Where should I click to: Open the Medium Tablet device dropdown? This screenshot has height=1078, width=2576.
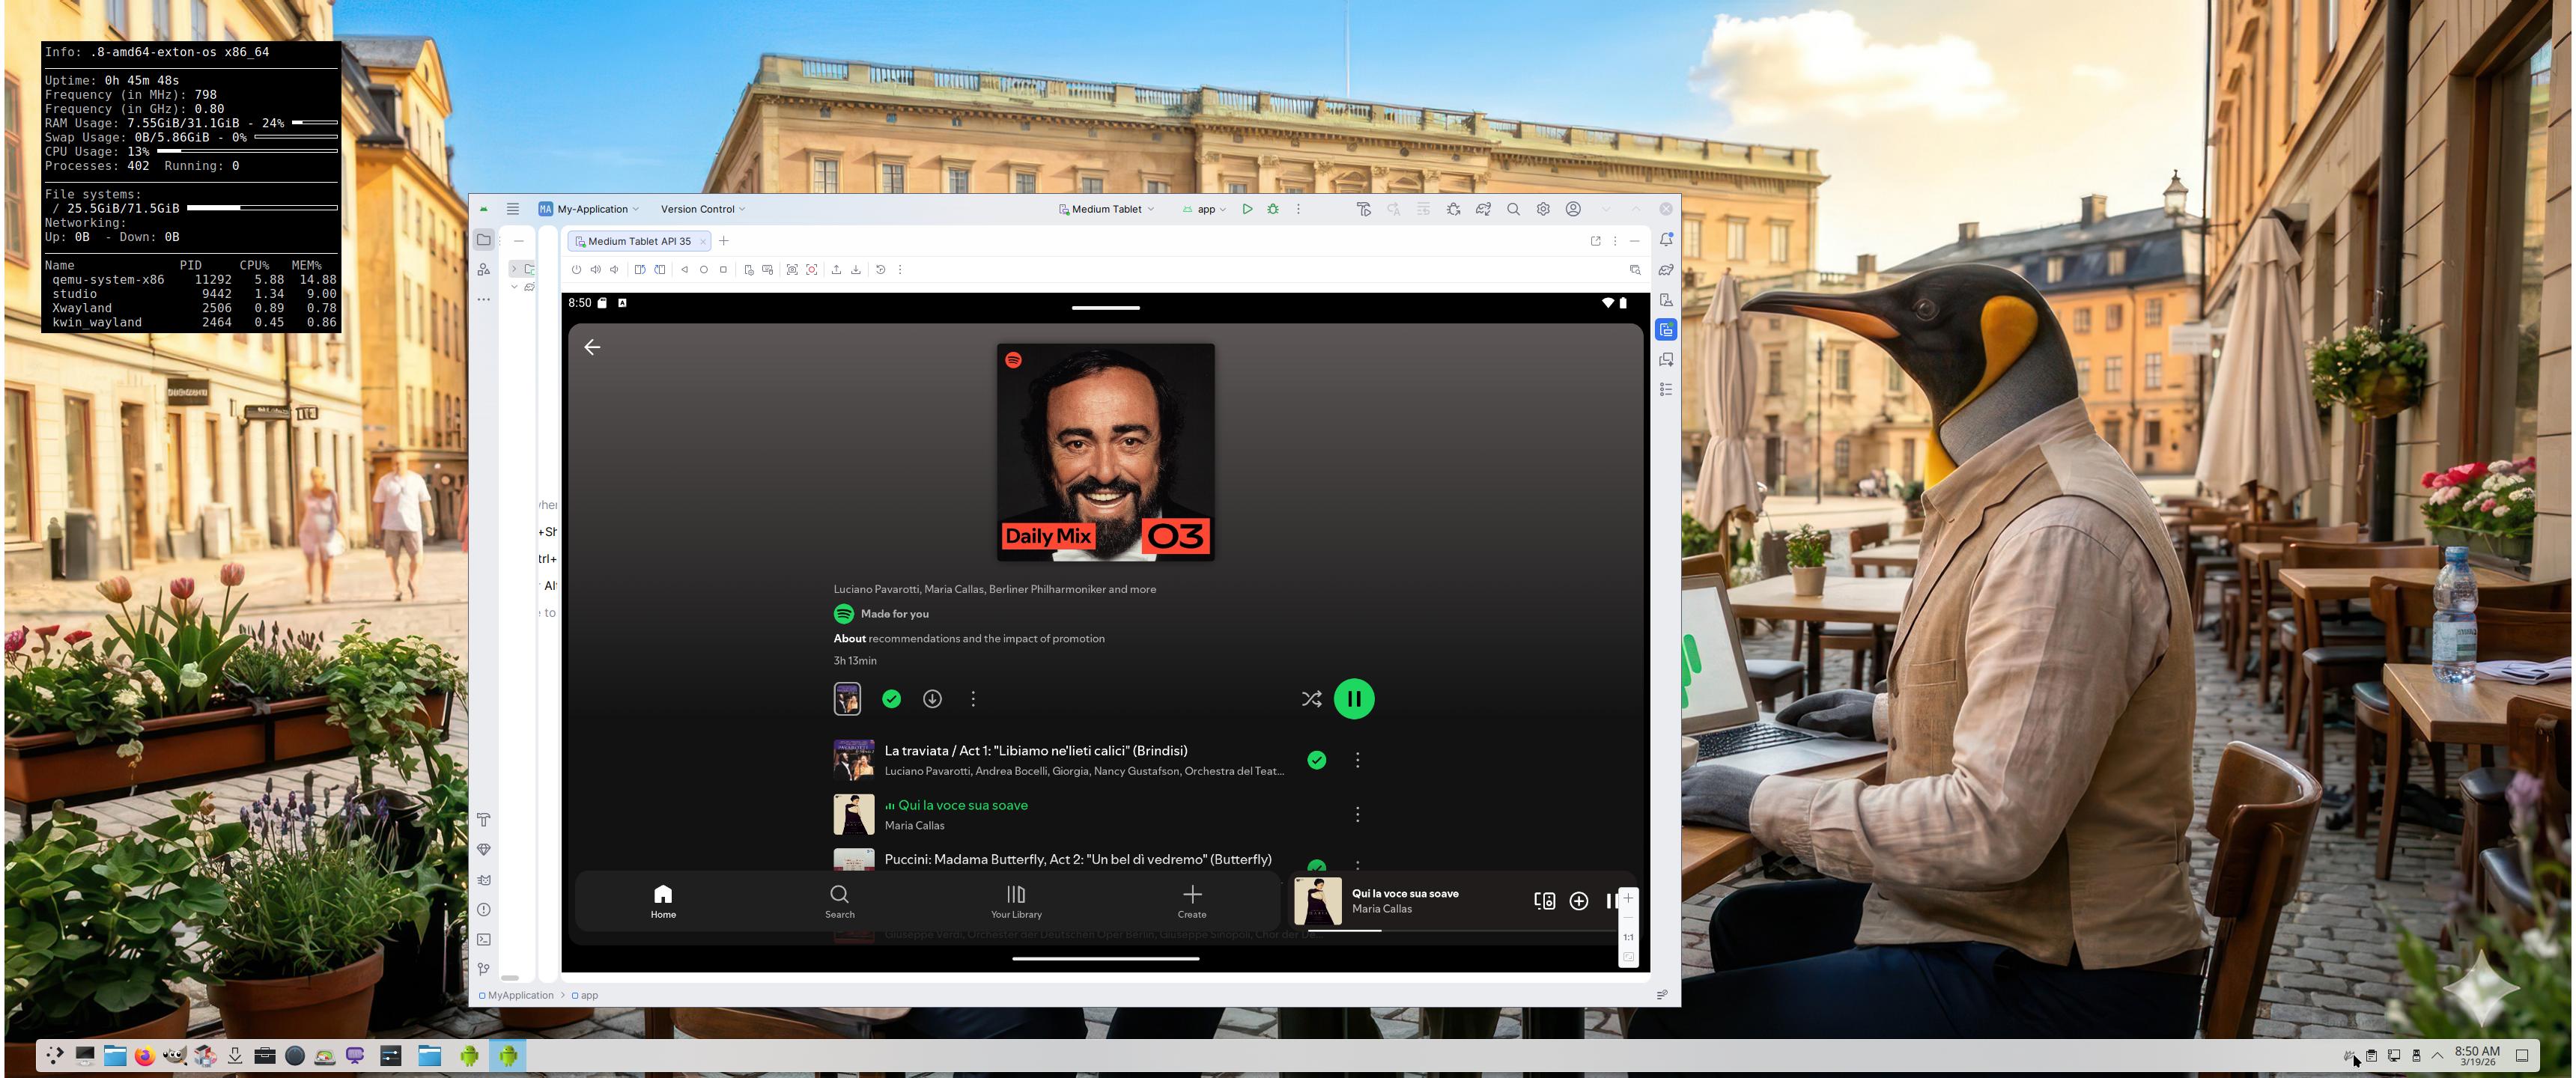tap(1107, 209)
